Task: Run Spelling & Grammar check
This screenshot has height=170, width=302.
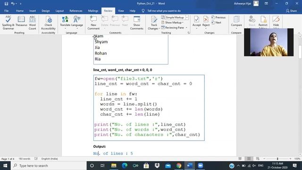Action: click(8, 23)
